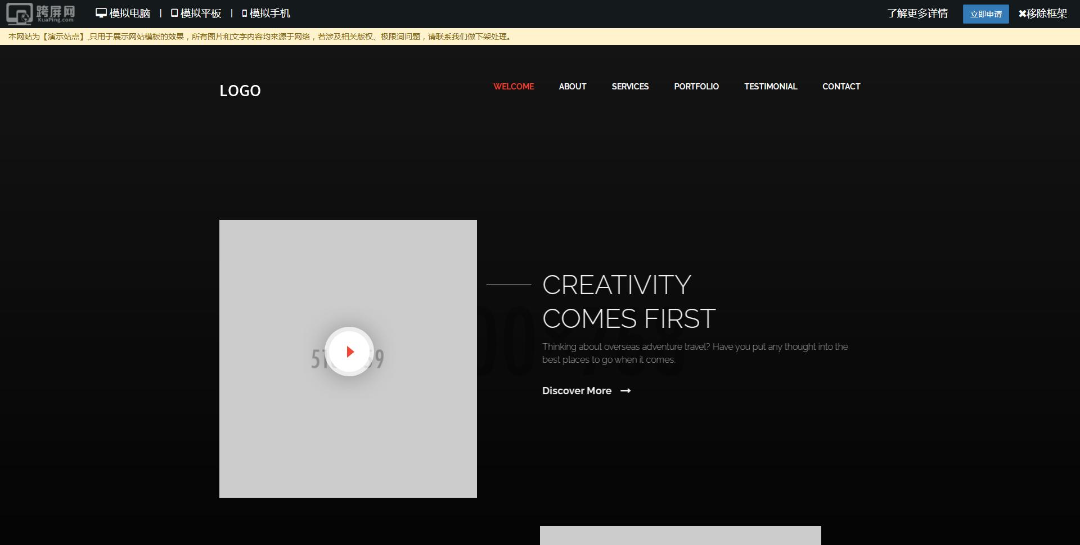Select the desktop monitor icon for 模拟电脑
1080x545 pixels.
point(101,13)
